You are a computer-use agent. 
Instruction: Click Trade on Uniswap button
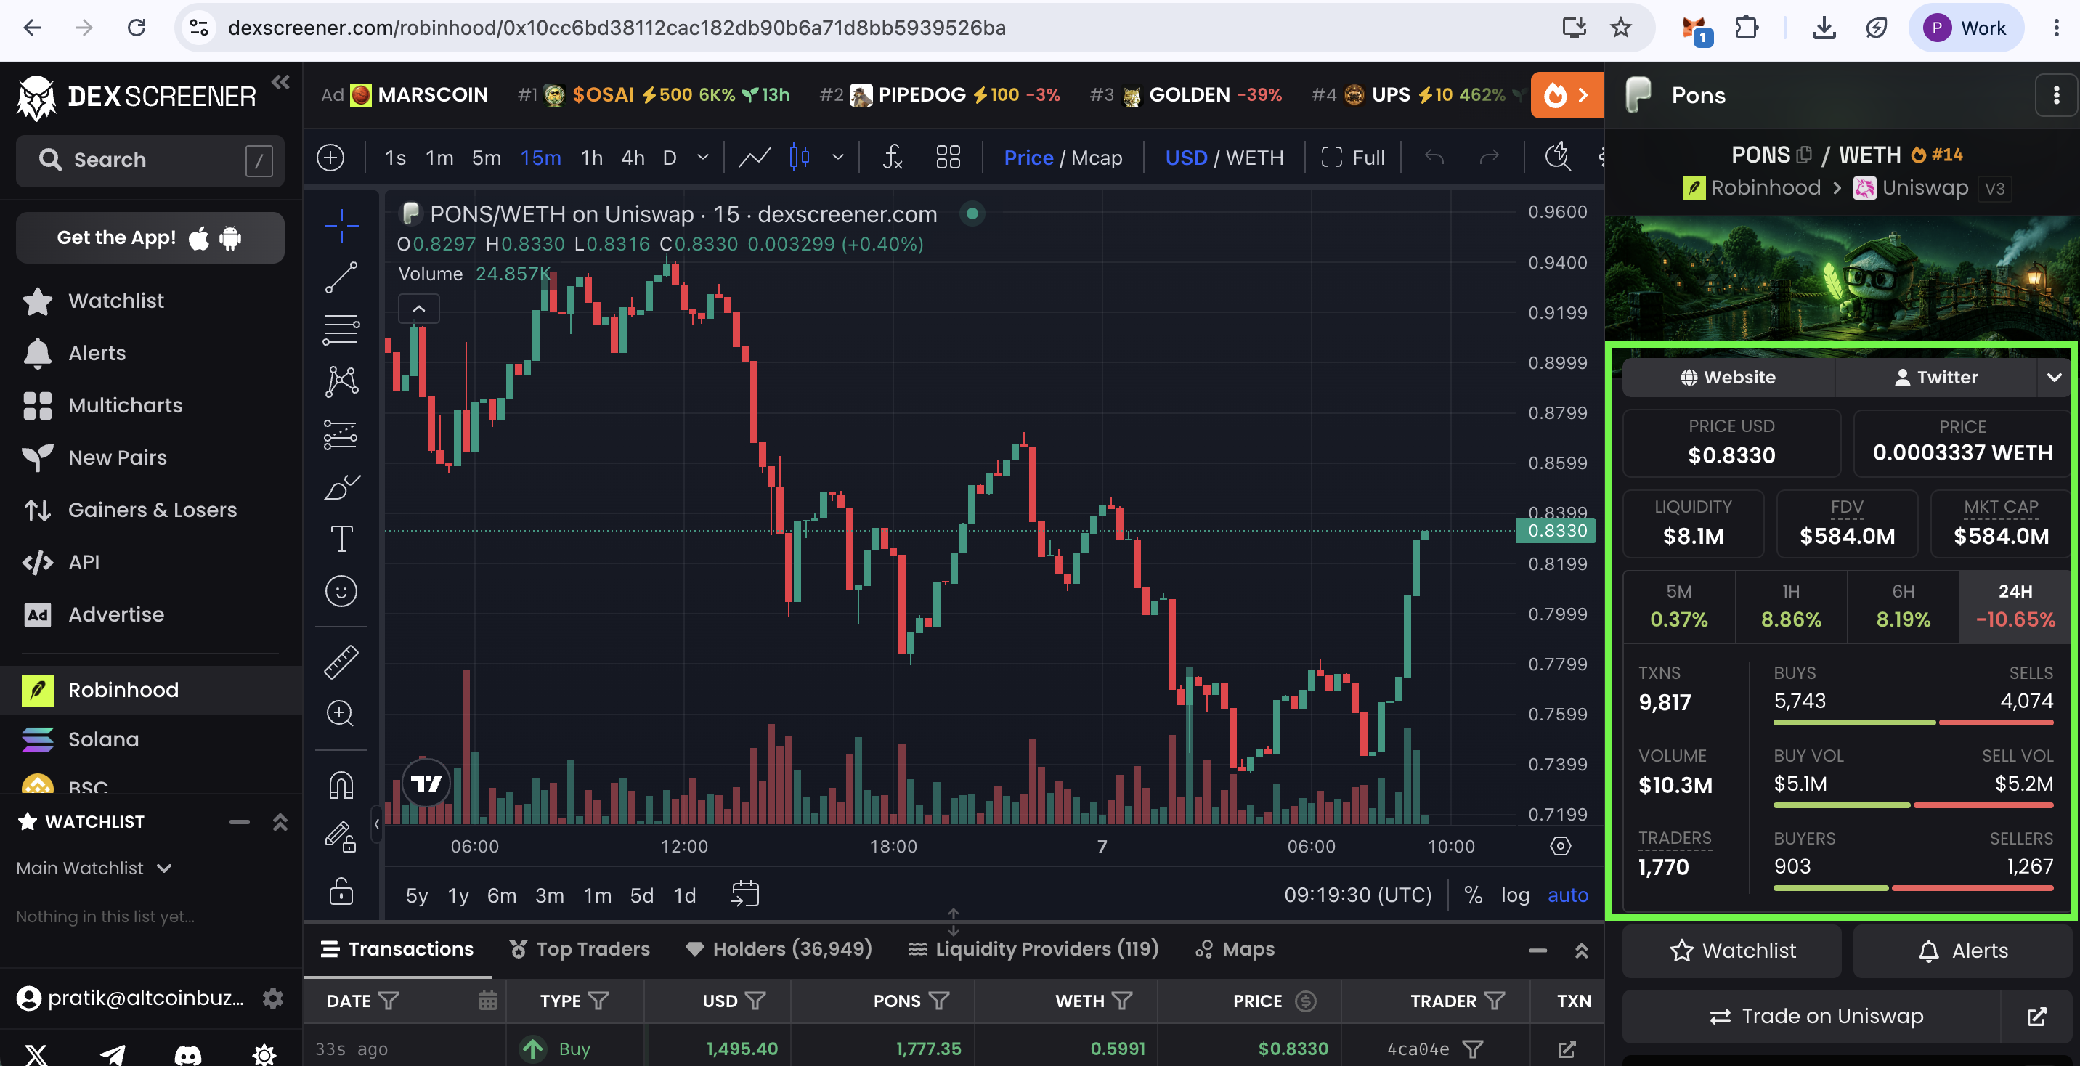1813,1016
